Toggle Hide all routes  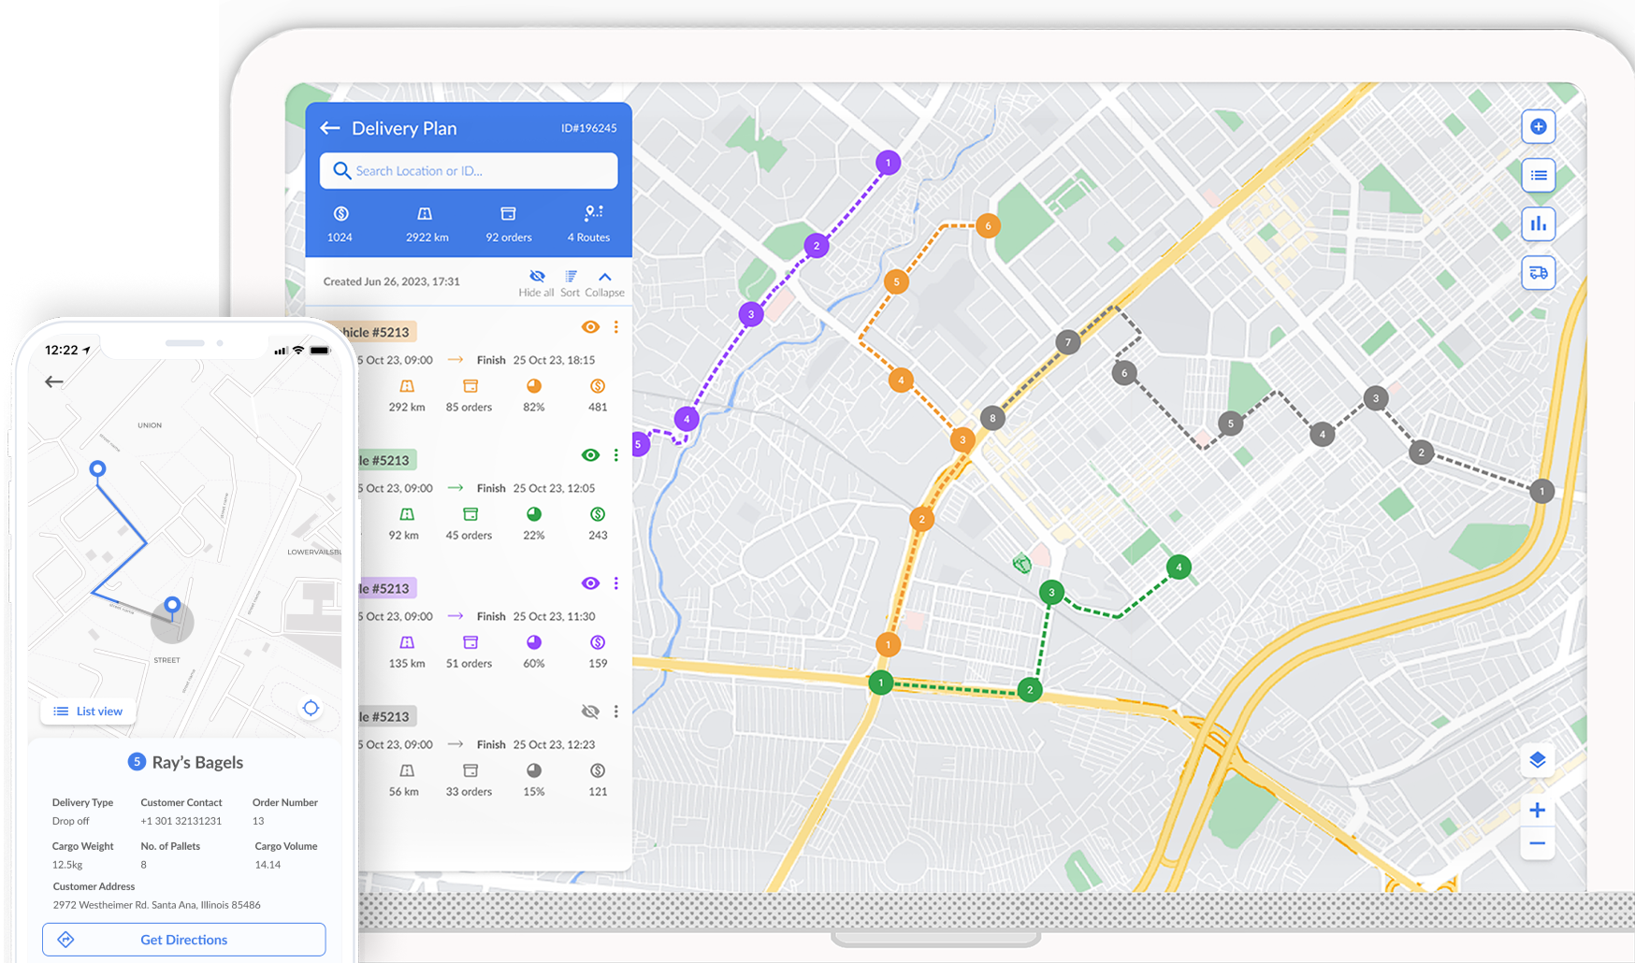(537, 282)
